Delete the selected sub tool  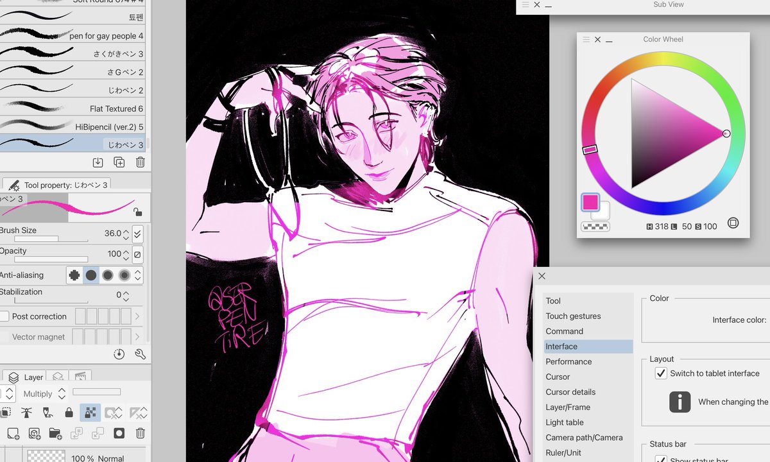click(141, 162)
